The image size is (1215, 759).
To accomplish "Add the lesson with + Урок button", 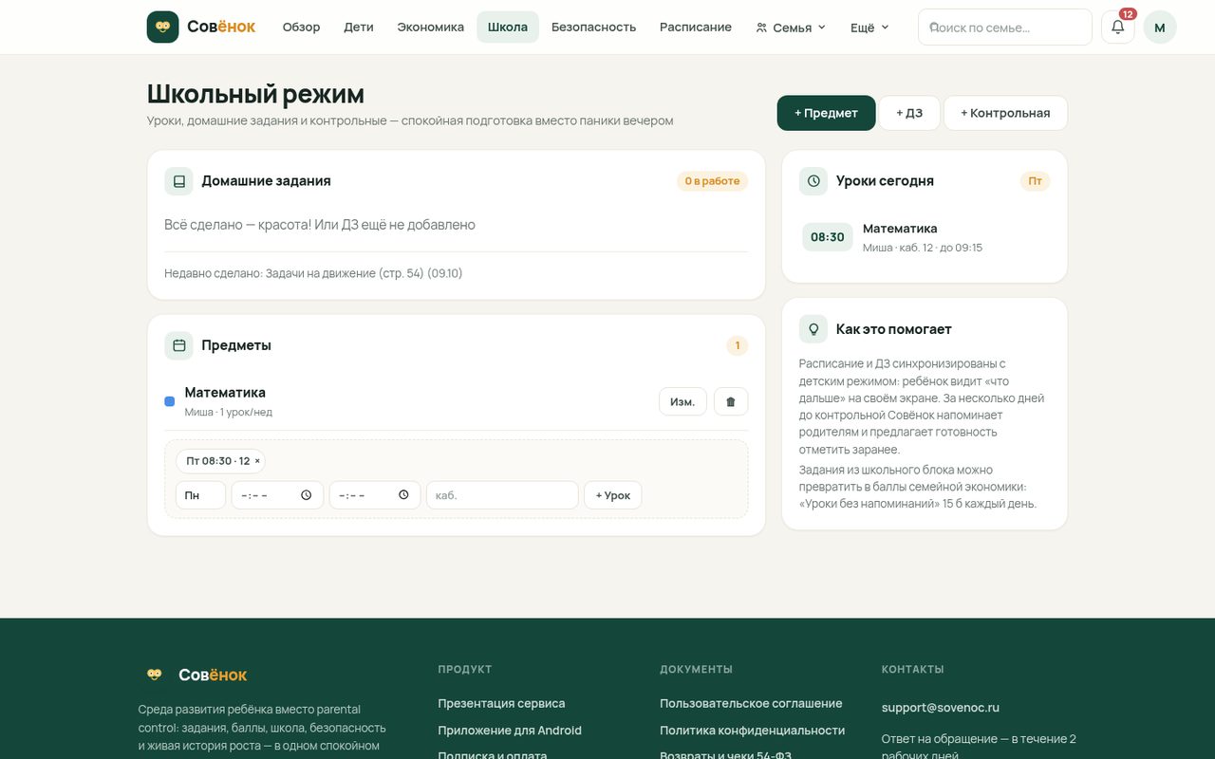I will point(613,495).
